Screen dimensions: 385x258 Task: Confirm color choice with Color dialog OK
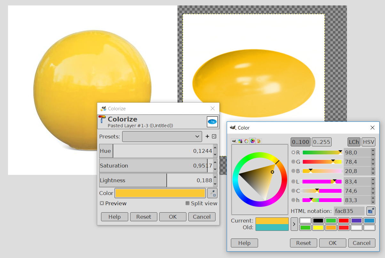click(x=333, y=243)
